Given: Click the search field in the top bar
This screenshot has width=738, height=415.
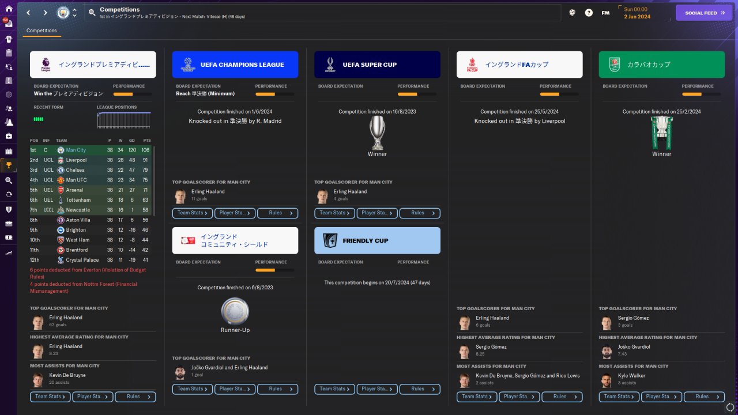Looking at the screenshot, I should pos(323,13).
